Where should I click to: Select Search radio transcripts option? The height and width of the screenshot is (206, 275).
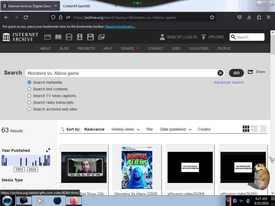click(29, 102)
